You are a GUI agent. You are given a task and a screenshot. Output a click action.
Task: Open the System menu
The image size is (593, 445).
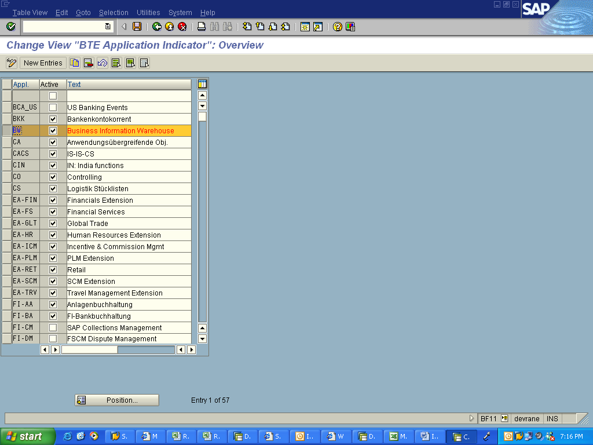point(180,13)
